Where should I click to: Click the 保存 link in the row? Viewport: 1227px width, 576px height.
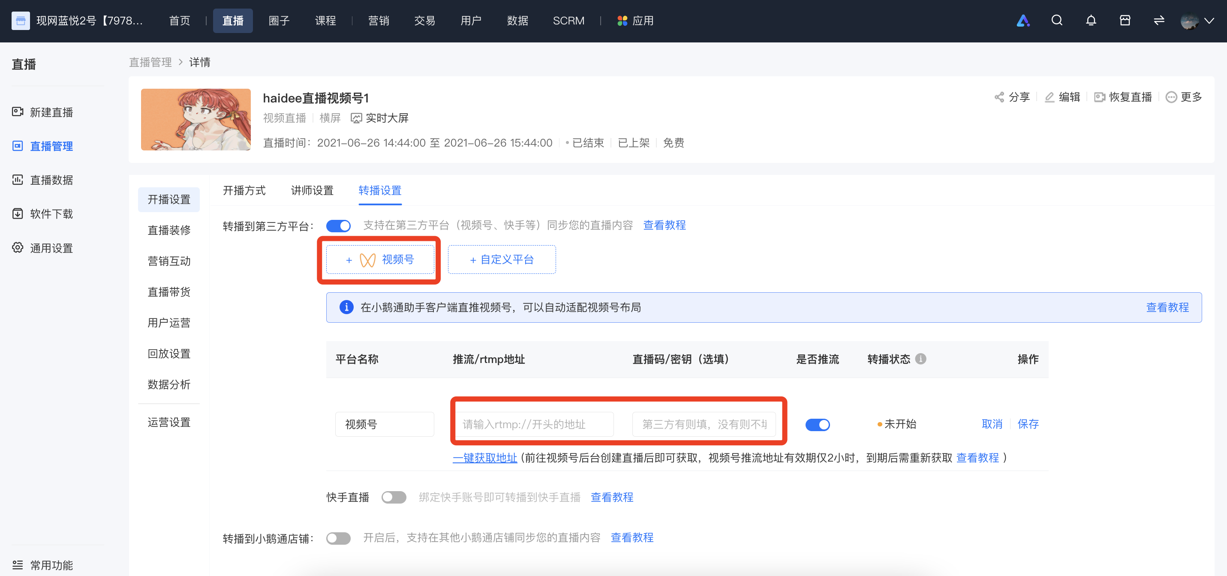coord(1028,424)
